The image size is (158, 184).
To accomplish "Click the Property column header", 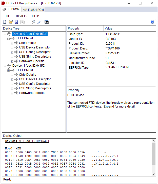I will 85,29.
